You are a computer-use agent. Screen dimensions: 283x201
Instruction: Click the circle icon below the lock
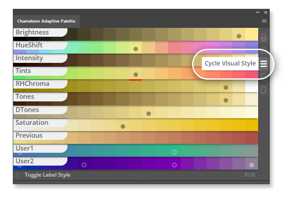[x=263, y=50]
